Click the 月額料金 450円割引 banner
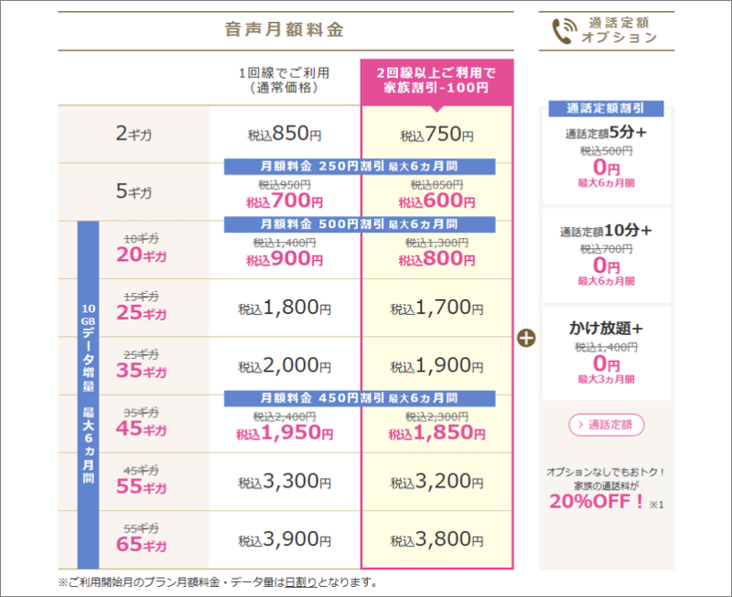Screen dimensions: 732x597 [360, 398]
